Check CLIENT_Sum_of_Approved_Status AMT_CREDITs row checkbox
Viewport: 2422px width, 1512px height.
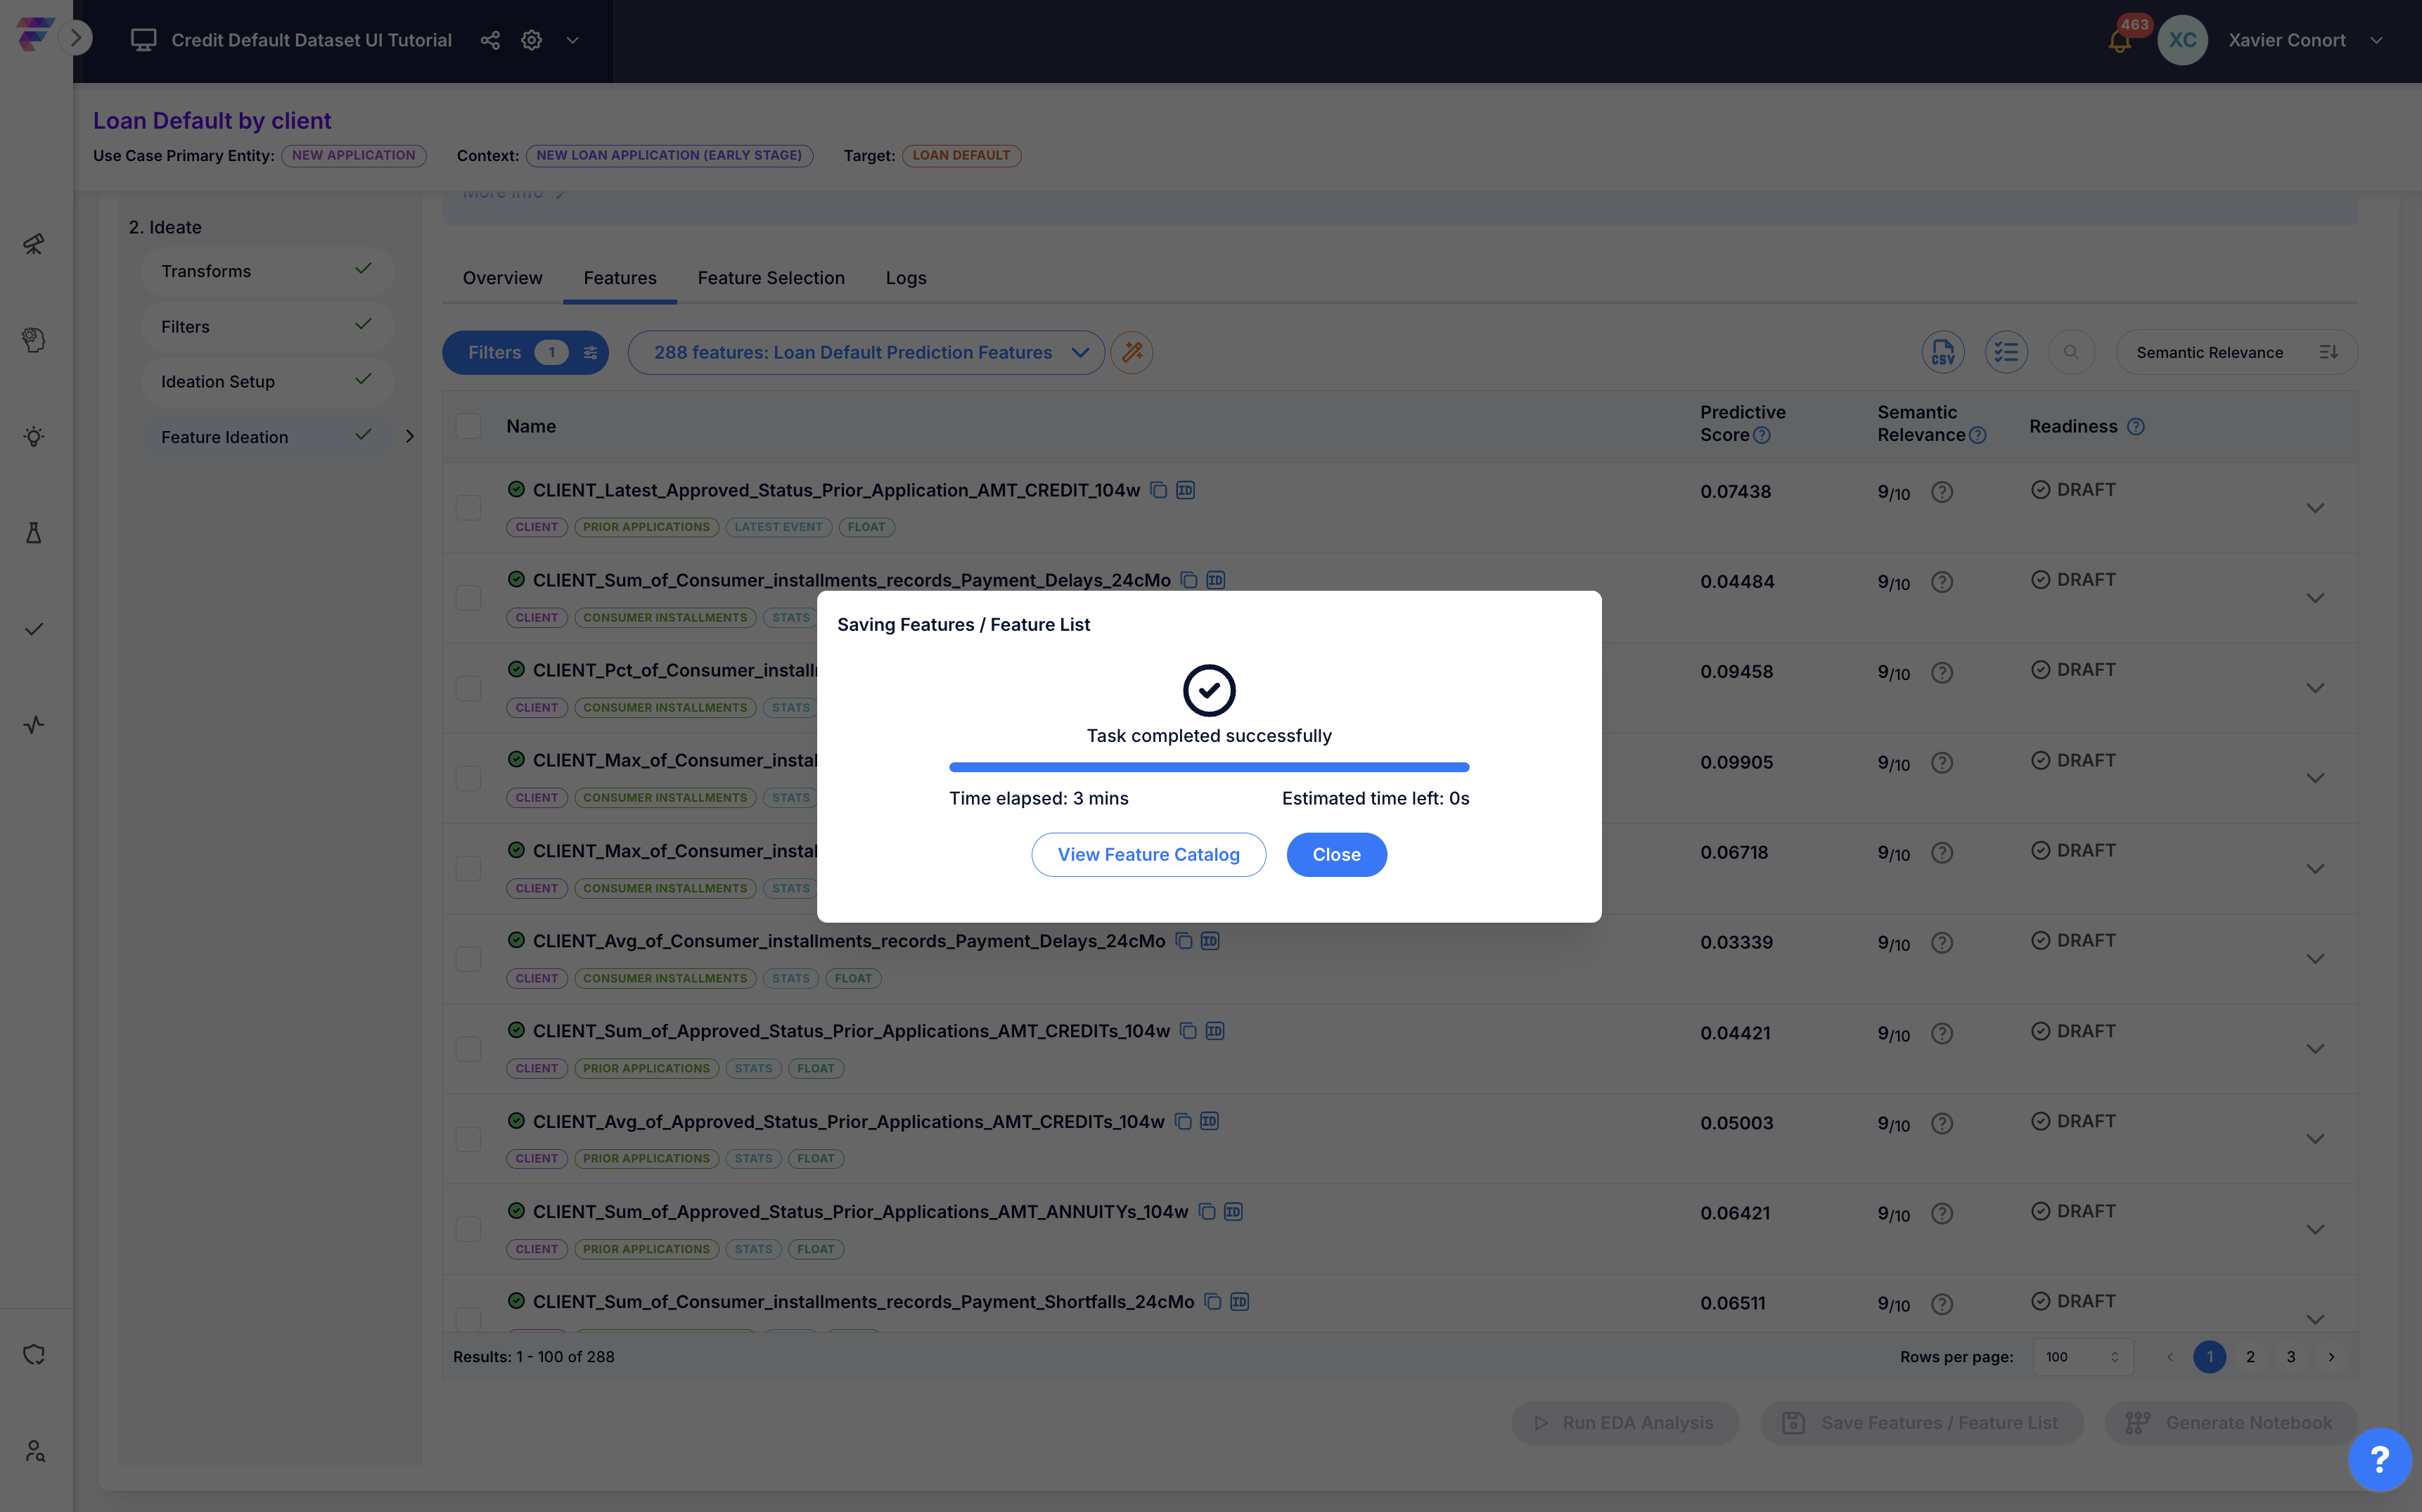(468, 1048)
